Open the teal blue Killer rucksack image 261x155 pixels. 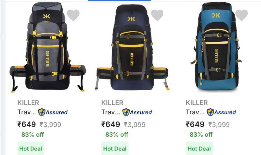click(x=216, y=46)
